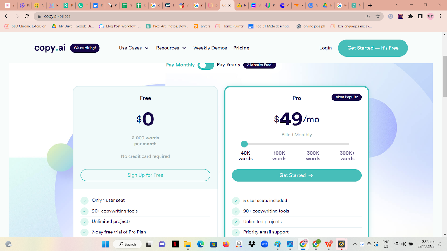Open the tab search dropdown arrow
This screenshot has height=251, width=447.
click(x=397, y=5)
